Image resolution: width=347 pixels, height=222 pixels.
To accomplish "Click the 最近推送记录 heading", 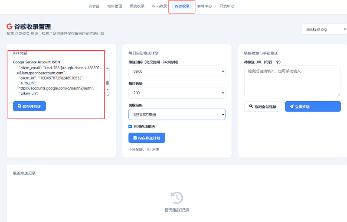I will tap(24, 173).
